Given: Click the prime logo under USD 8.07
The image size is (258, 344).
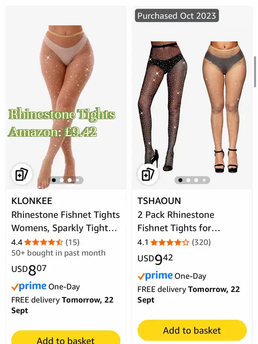Looking at the screenshot, I should coord(29,286).
